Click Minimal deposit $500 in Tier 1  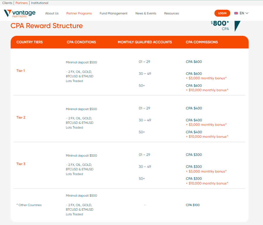tap(81, 62)
